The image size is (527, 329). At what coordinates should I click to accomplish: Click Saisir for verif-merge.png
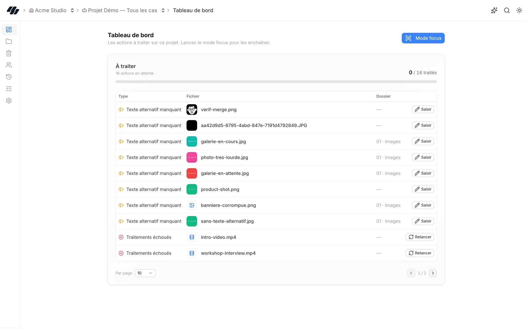click(x=423, y=109)
